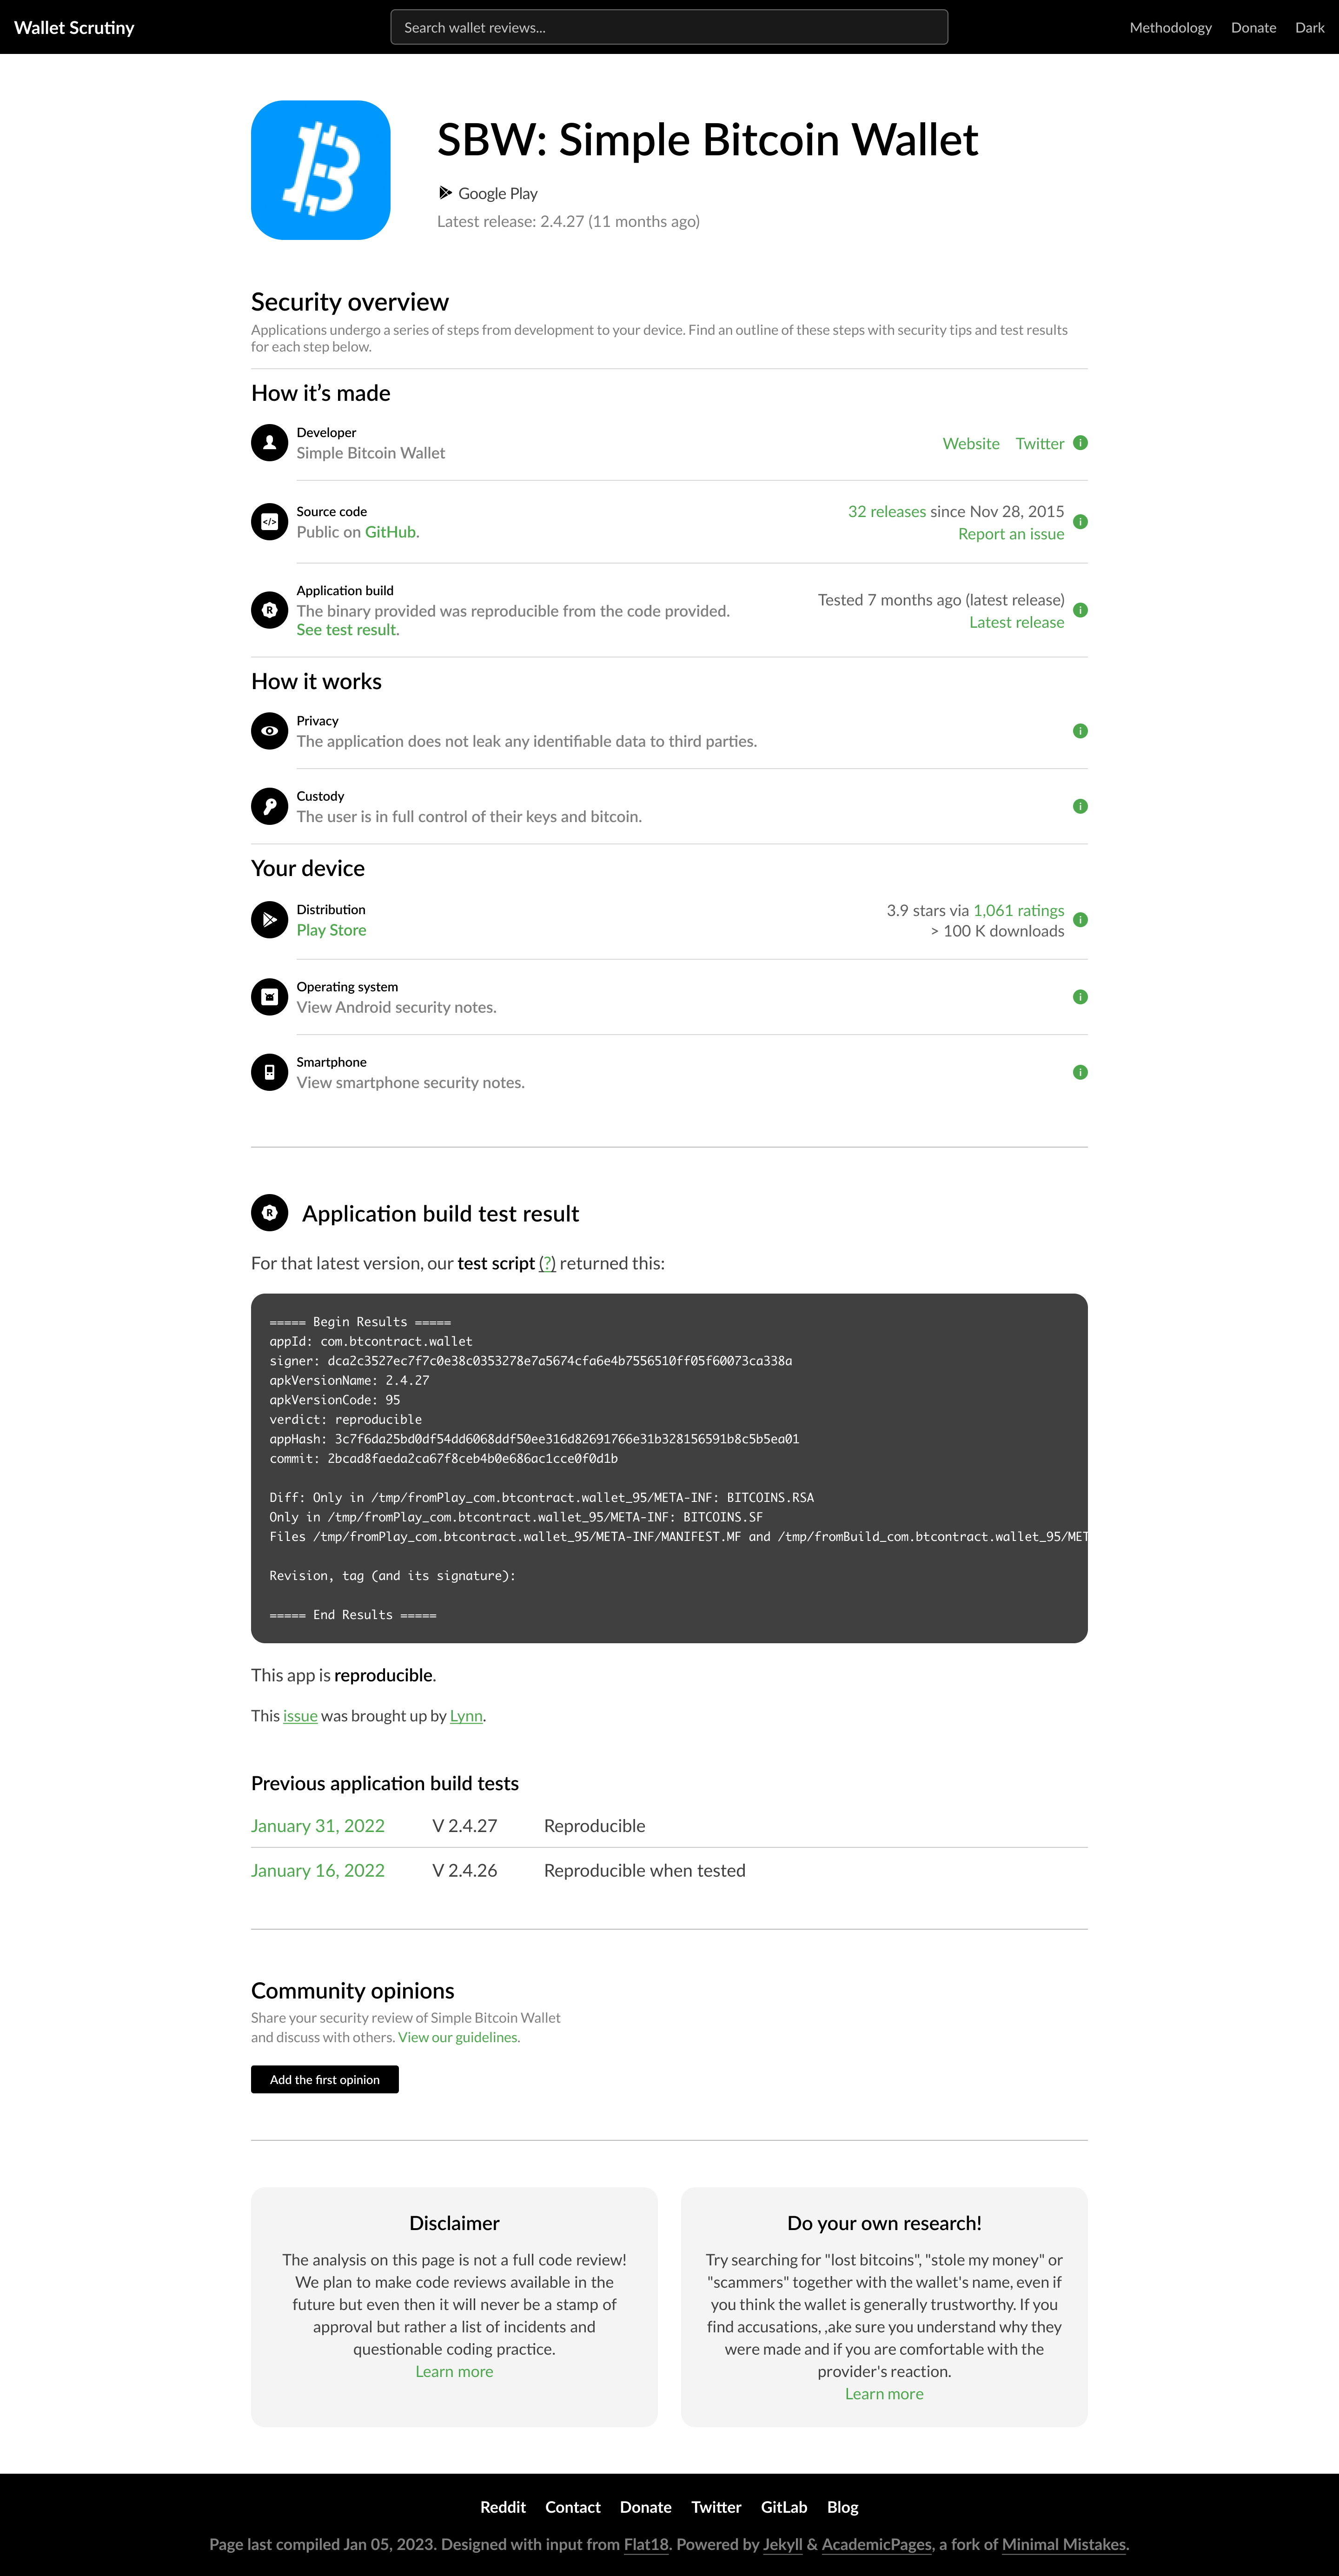Click the Source code icon
The width and height of the screenshot is (1339, 2576).
pyautogui.click(x=269, y=521)
